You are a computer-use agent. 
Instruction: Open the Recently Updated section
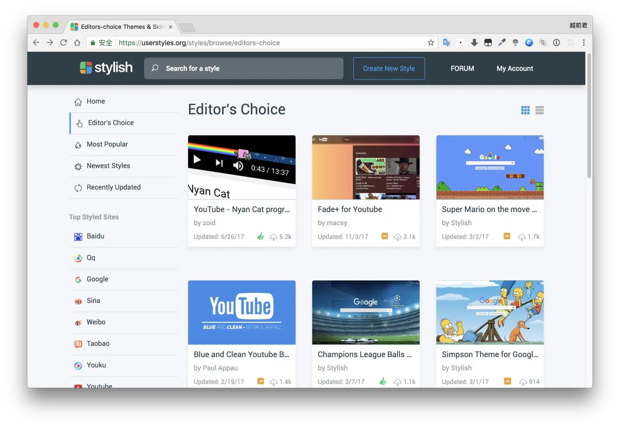click(124, 188)
